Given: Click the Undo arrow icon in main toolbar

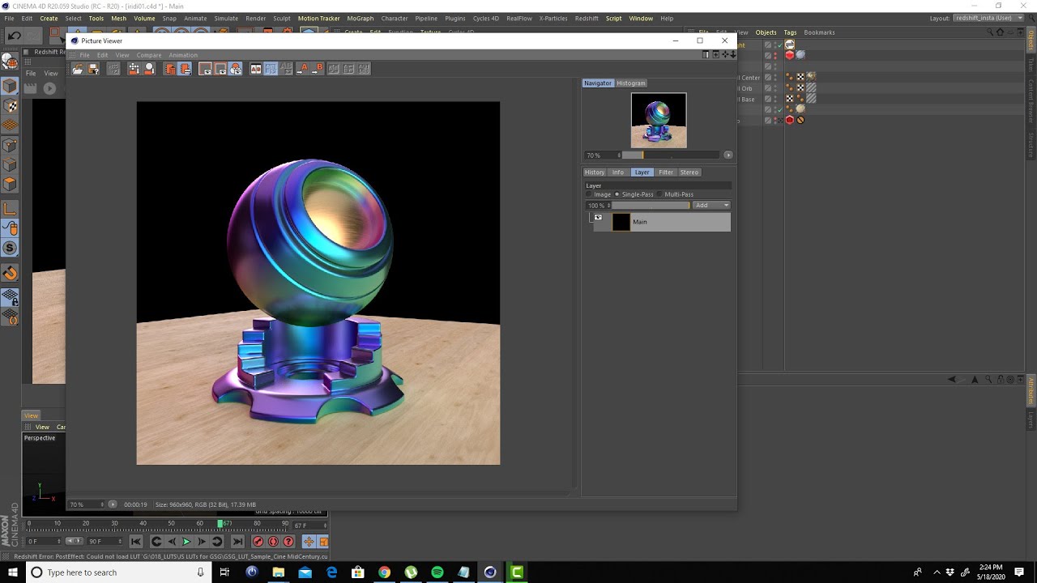Looking at the screenshot, I should coord(14,36).
